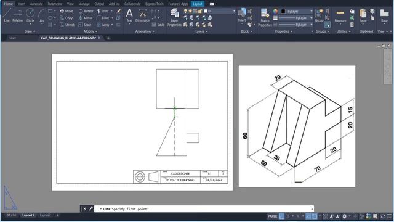Toggle object snap in status bar
This screenshot has height=222, width=394.
coord(315,216)
